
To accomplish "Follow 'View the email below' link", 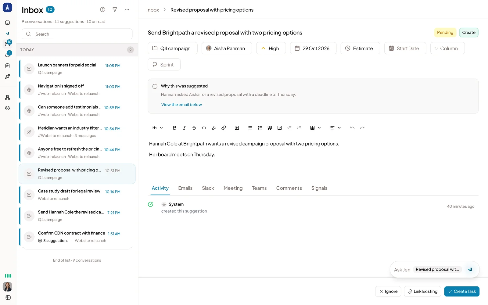I will point(181,105).
